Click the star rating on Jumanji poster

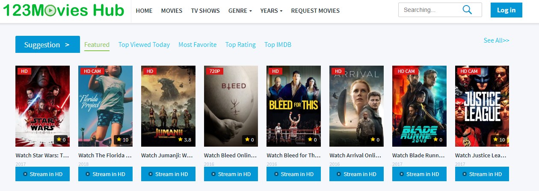185,139
